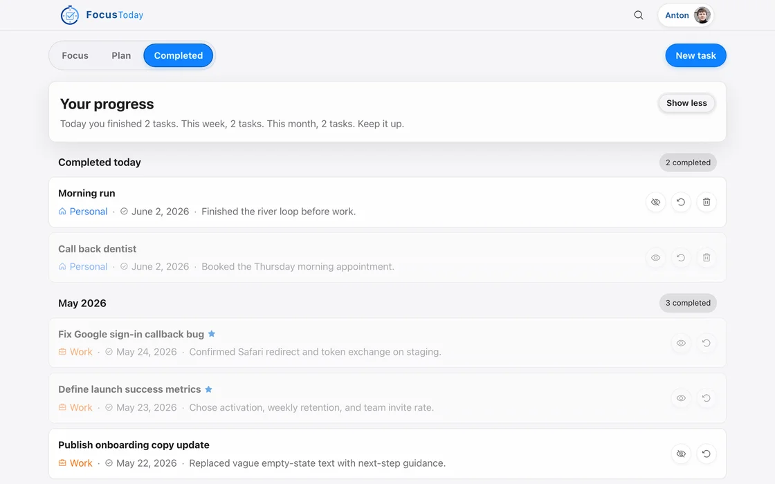The height and width of the screenshot is (484, 775).
Task: Restore Publish onboarding copy update task
Action: (x=706, y=454)
